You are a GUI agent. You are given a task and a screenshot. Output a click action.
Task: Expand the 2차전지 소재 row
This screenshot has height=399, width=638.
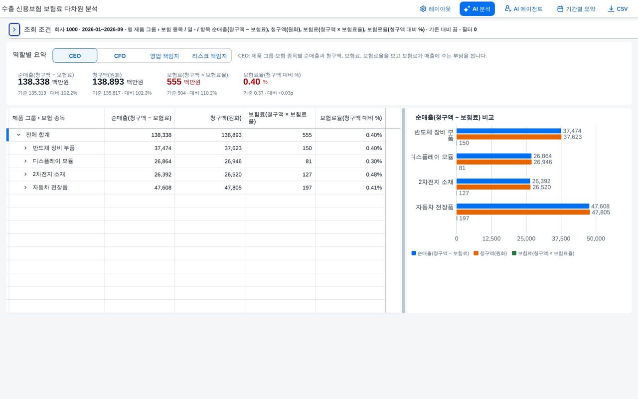26,174
